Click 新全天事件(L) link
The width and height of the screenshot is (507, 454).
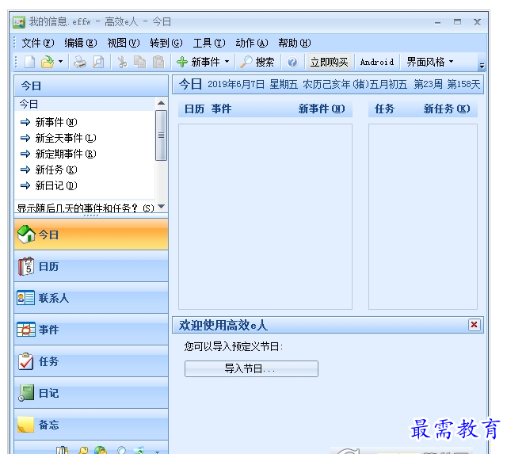(x=66, y=138)
